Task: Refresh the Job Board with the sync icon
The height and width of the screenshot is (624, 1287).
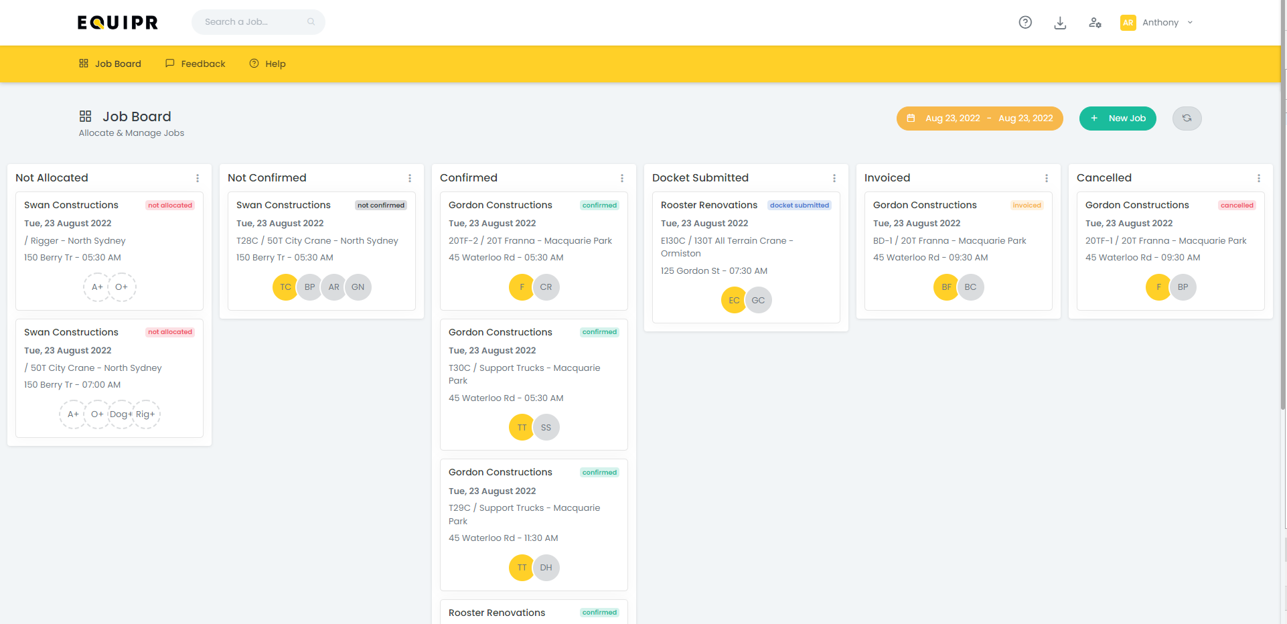Action: coord(1187,118)
